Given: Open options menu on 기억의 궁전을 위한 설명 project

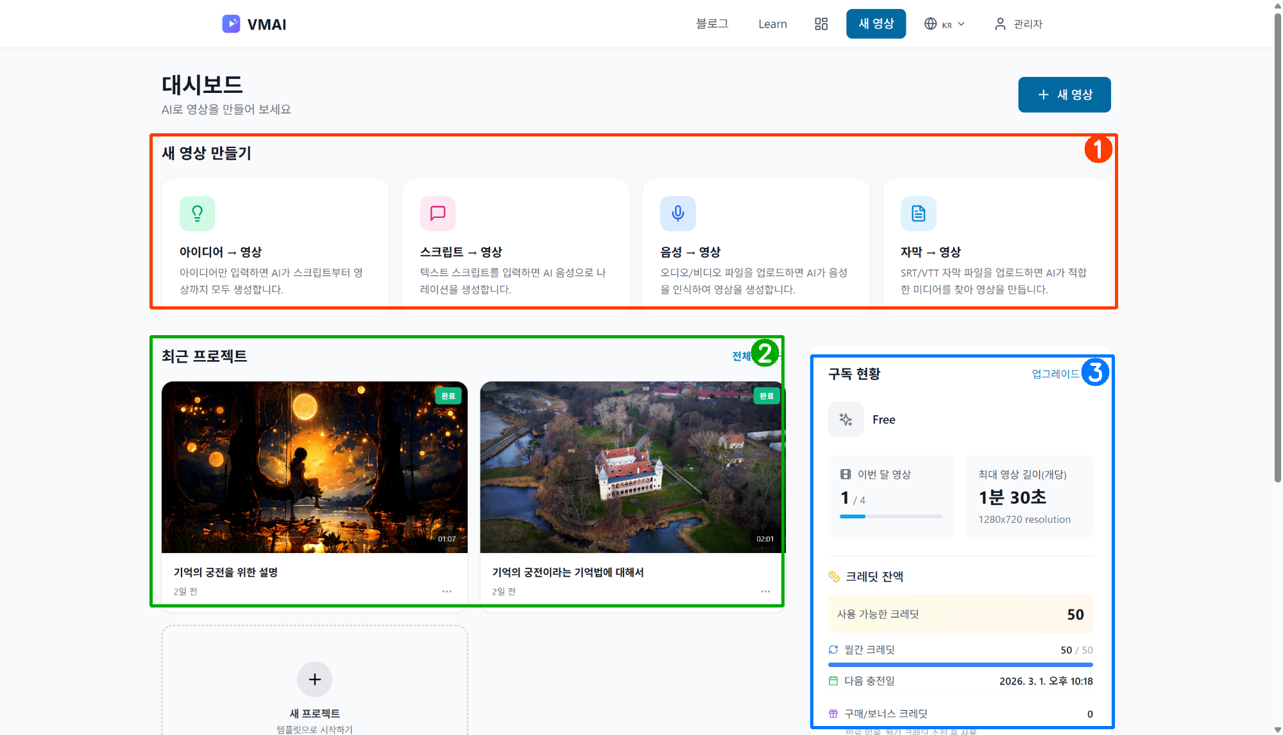Looking at the screenshot, I should pyautogui.click(x=446, y=591).
